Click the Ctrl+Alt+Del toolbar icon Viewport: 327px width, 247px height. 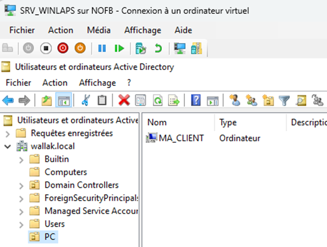click(8, 48)
